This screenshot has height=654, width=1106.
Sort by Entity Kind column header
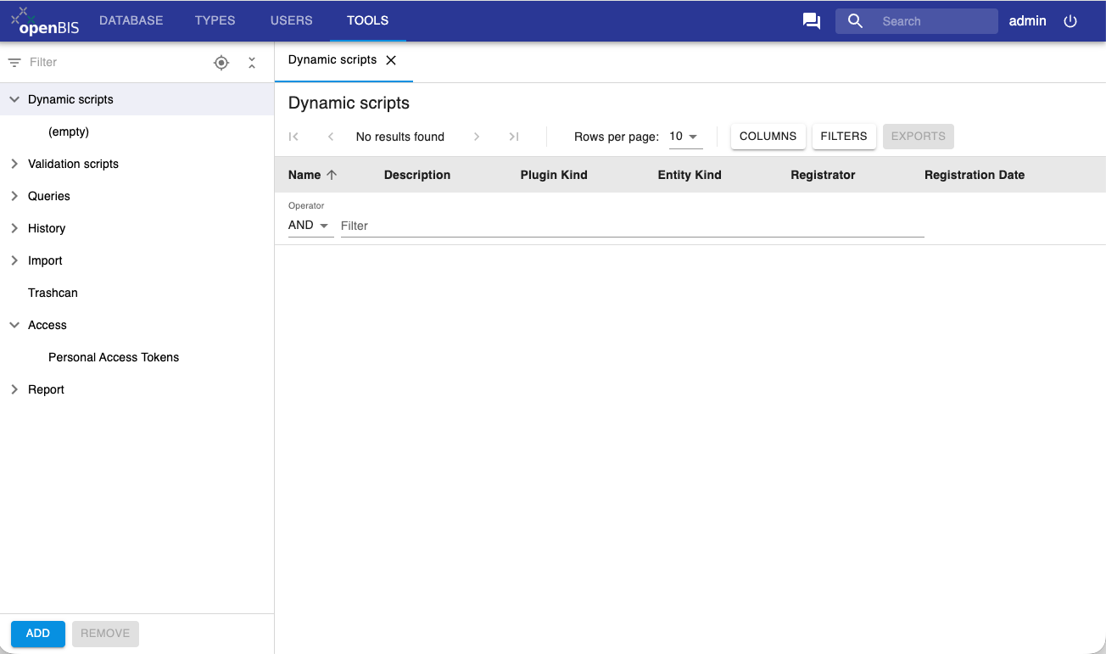pyautogui.click(x=690, y=175)
